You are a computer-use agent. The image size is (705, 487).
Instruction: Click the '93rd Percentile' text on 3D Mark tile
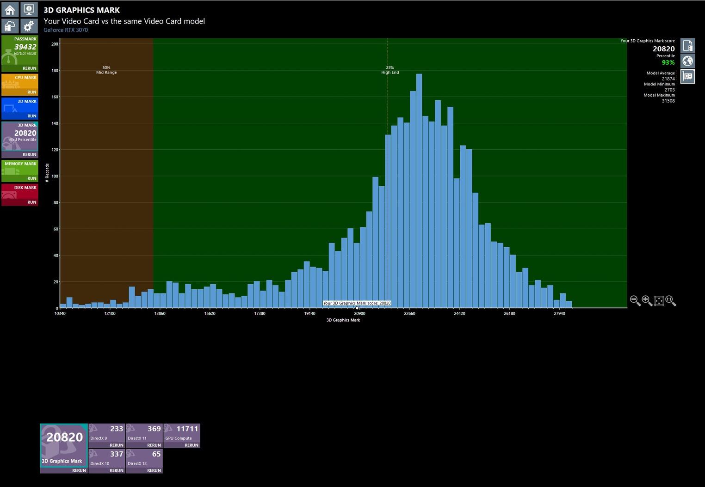22,140
